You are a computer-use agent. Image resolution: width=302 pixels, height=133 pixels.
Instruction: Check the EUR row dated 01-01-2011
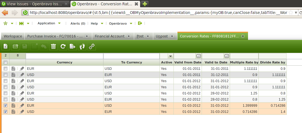click(x=6, y=68)
